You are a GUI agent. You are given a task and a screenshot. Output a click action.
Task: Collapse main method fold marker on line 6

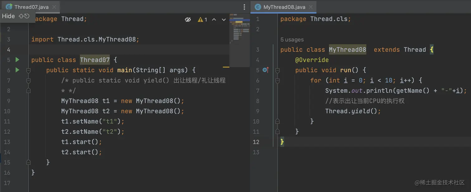point(28,71)
